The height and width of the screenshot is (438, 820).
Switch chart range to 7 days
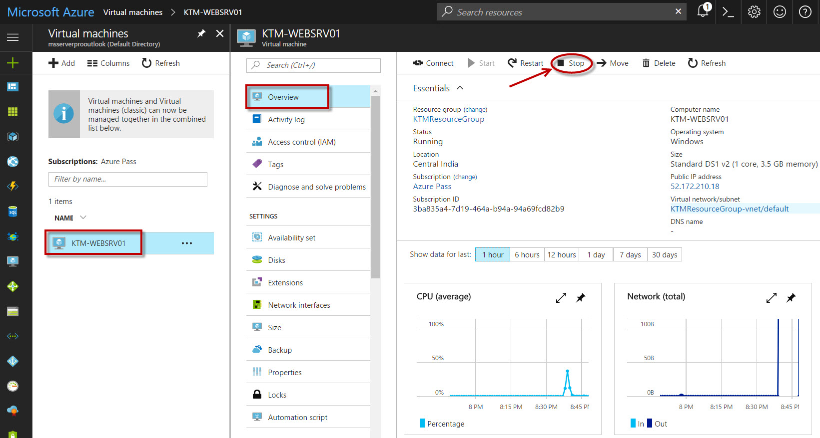[630, 255]
